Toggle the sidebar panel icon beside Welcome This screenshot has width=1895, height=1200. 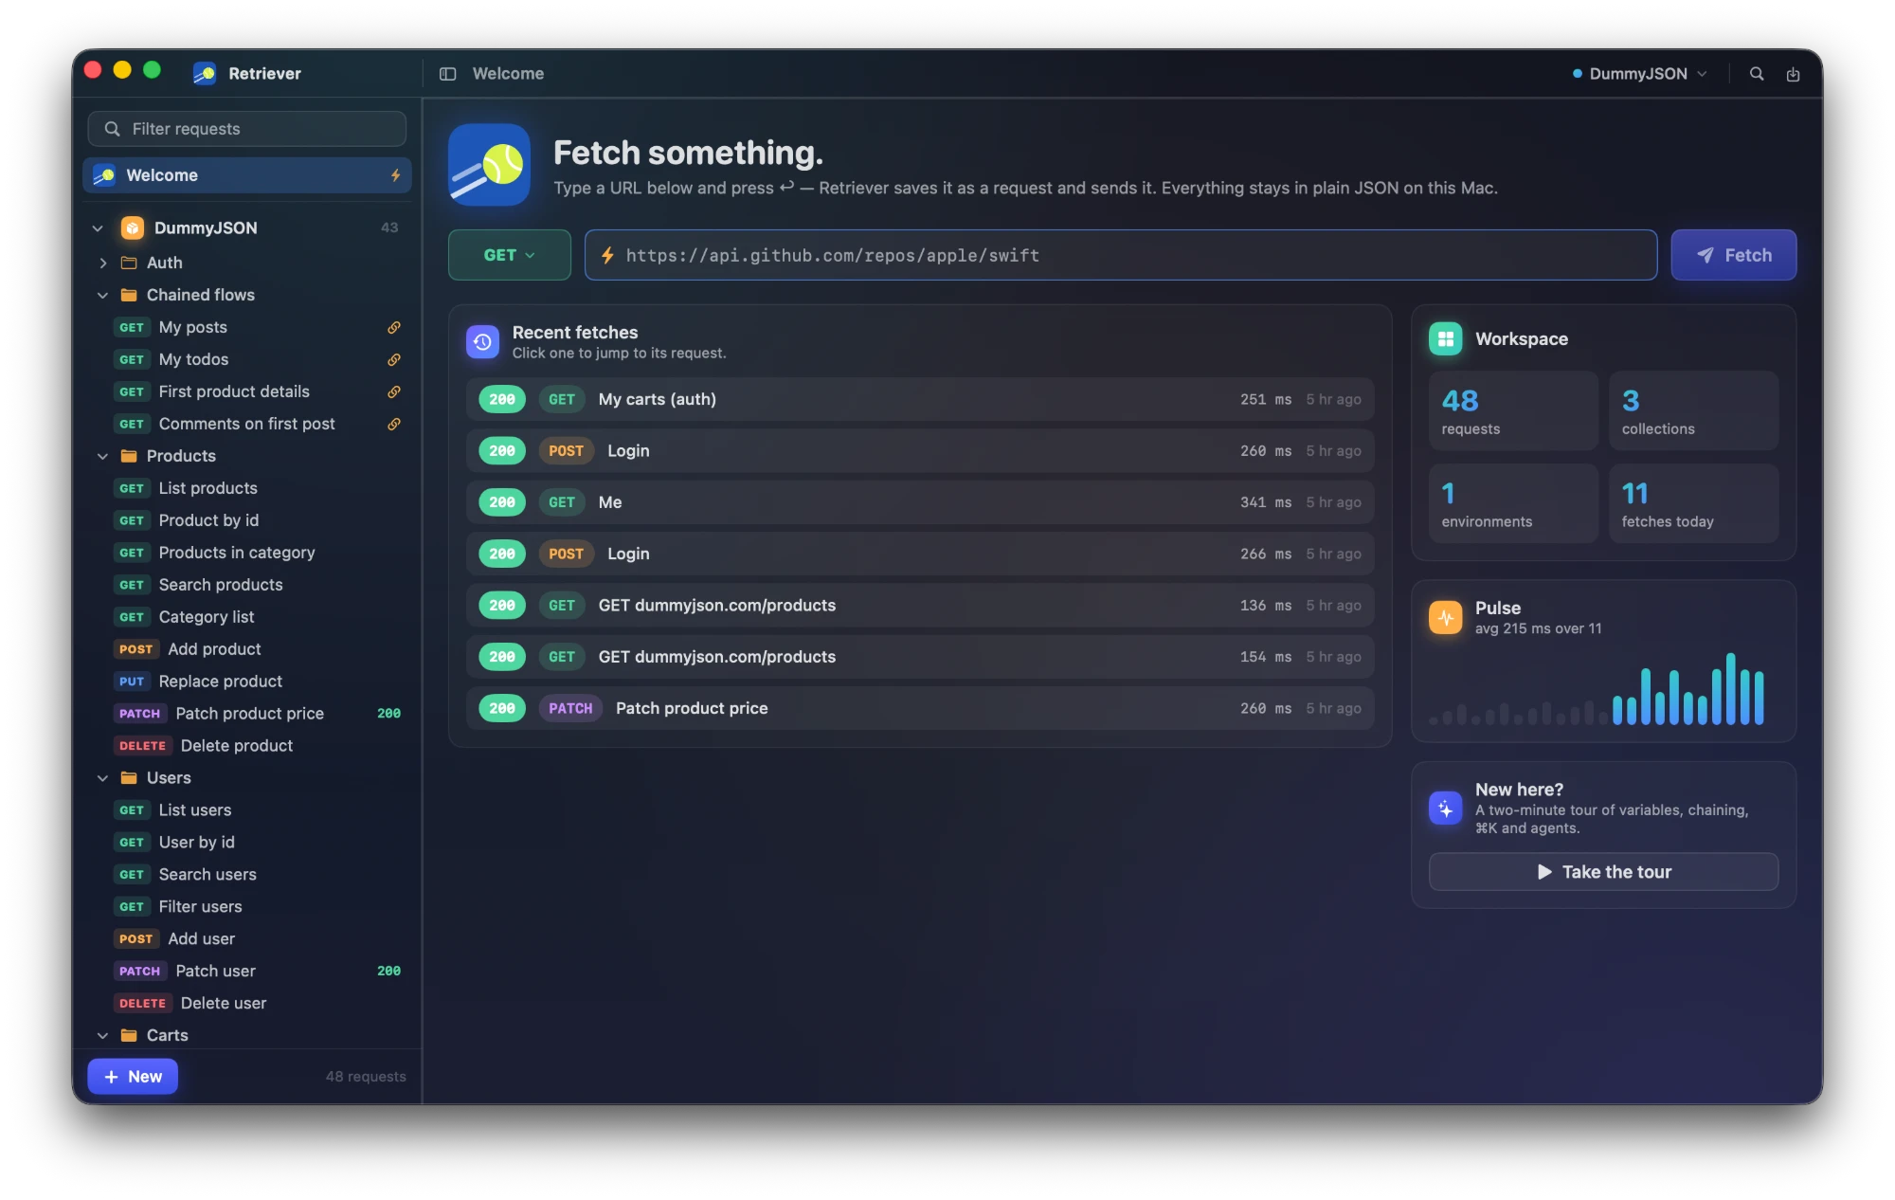pos(447,74)
